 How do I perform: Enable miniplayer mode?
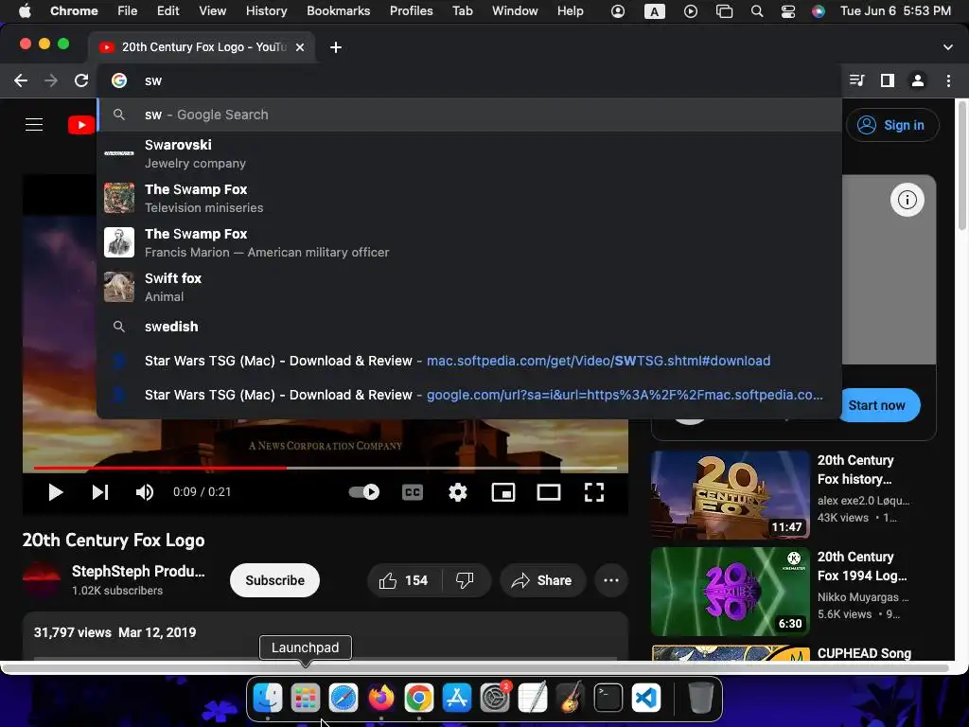pos(503,492)
